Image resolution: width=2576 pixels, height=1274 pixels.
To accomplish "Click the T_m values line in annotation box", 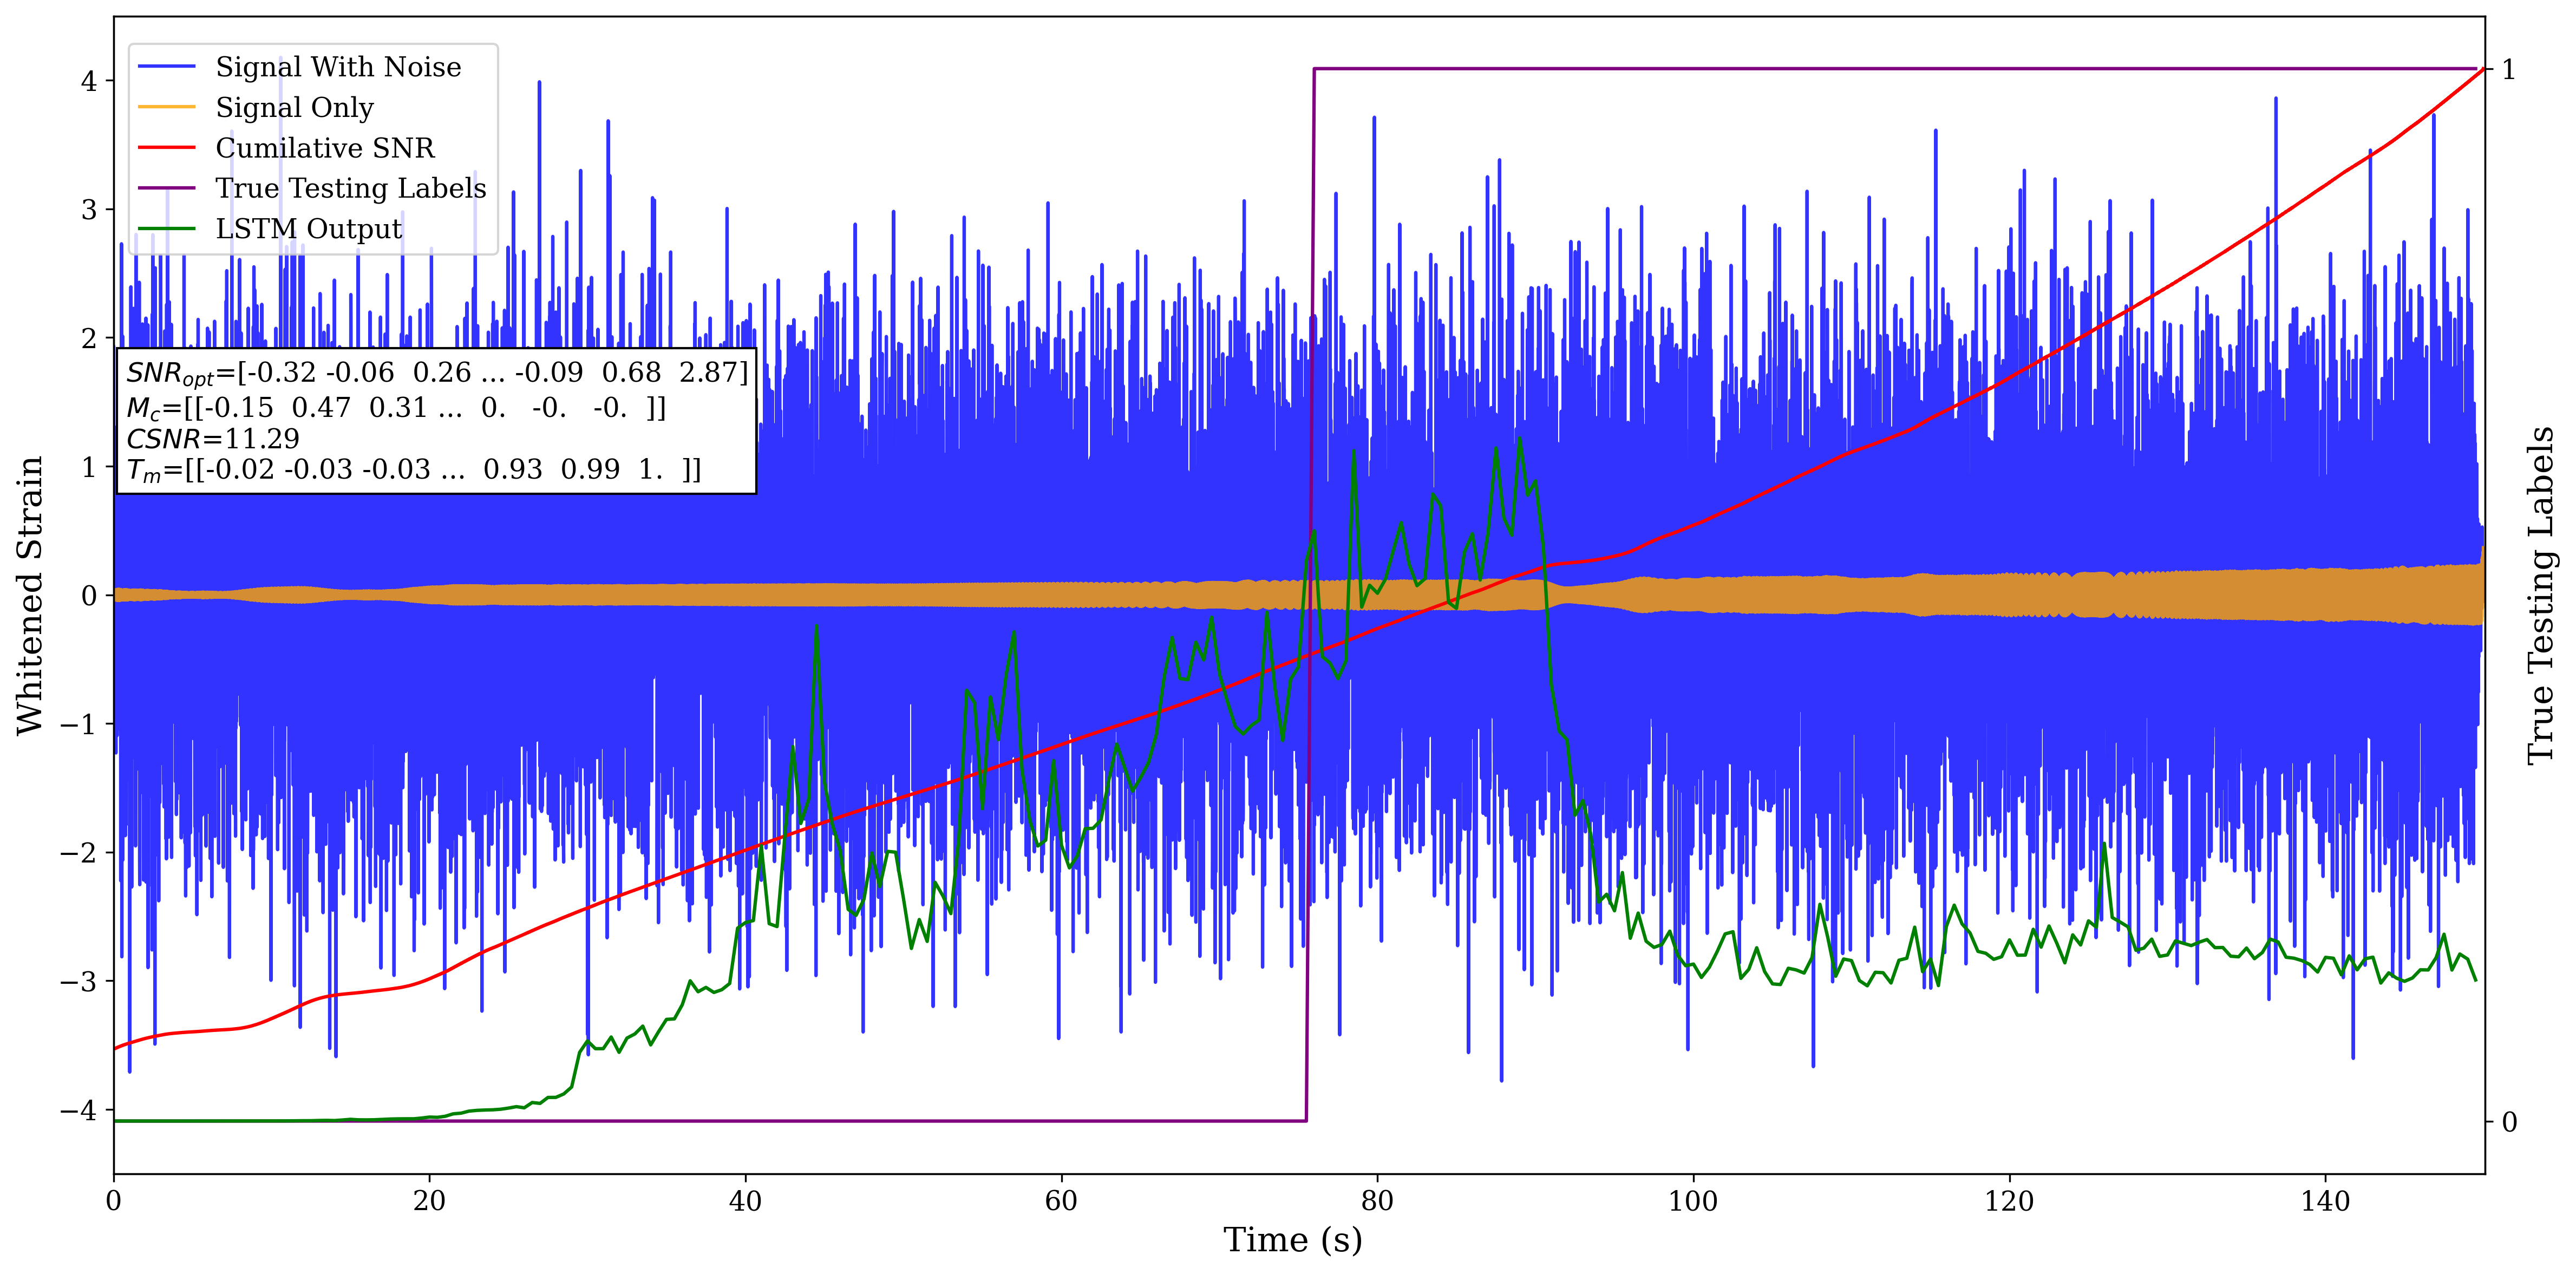I will [x=413, y=470].
